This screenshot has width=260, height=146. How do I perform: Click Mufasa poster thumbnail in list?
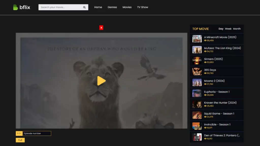[x=197, y=50]
